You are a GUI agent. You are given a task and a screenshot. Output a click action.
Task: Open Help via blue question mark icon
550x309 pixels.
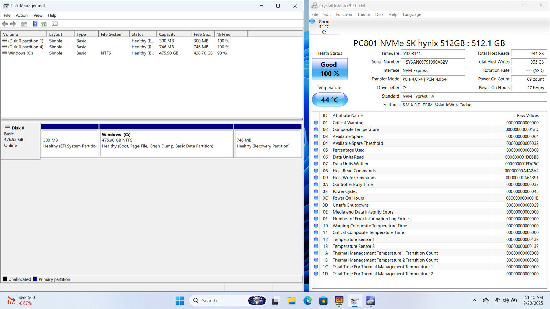(x=35, y=24)
